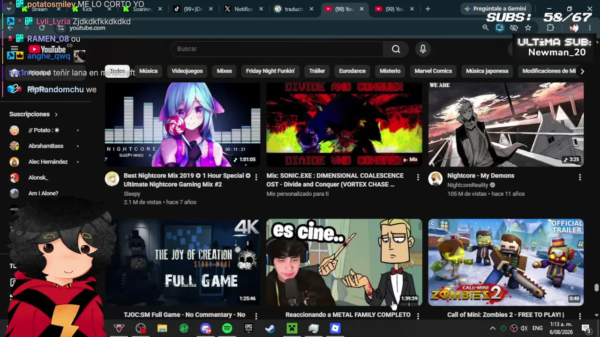Open the taskbar clock and date
Image resolution: width=600 pixels, height=337 pixels.
tap(561, 329)
